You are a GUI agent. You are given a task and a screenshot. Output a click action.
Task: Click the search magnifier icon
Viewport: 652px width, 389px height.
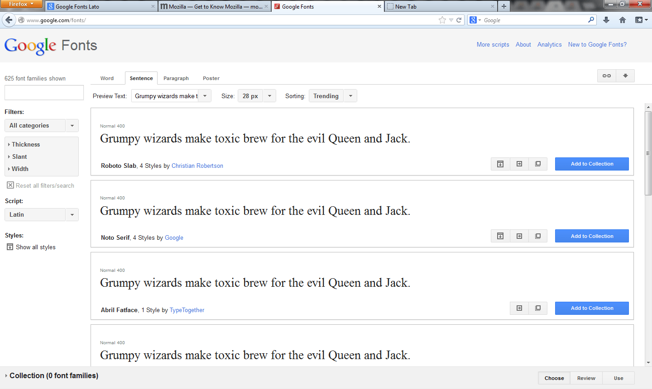[591, 20]
